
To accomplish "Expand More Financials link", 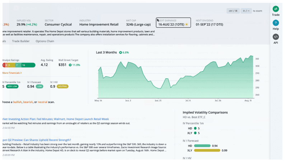I will pos(12,73).
